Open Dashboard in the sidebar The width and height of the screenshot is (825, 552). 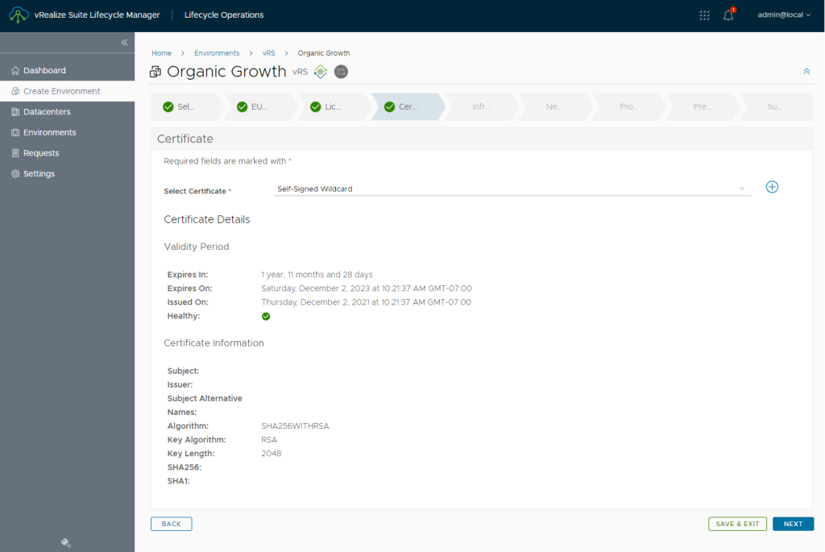coord(68,71)
